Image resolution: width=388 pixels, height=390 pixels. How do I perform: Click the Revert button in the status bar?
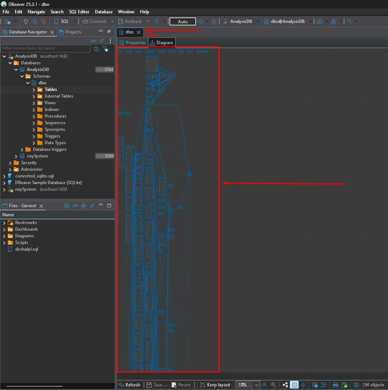coord(181,385)
